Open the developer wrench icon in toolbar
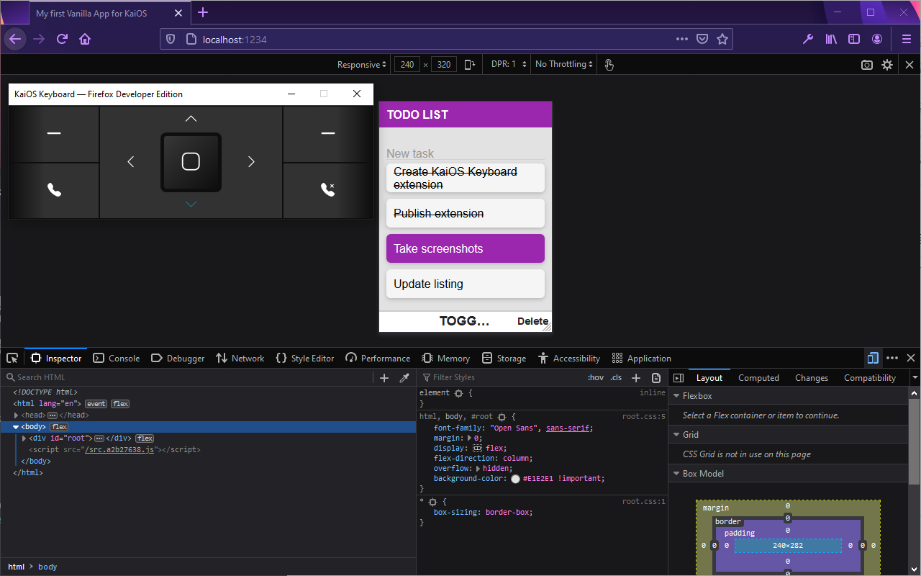 click(808, 39)
